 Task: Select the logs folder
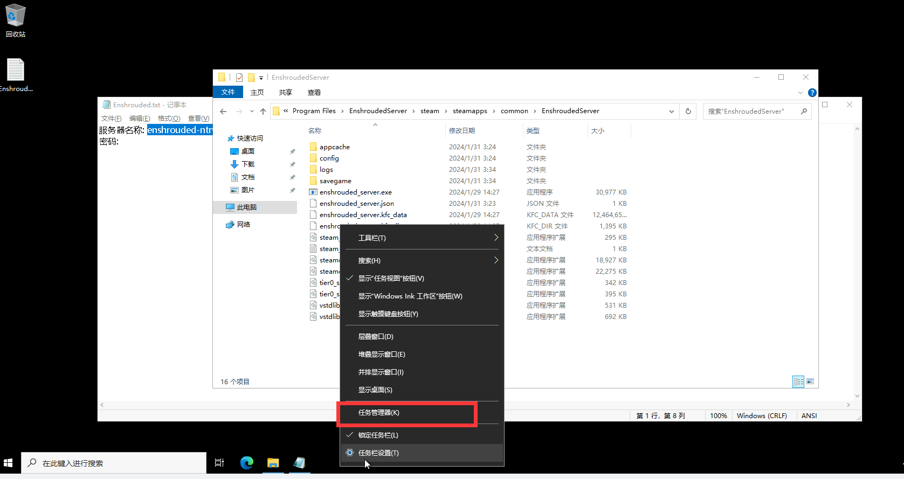326,170
